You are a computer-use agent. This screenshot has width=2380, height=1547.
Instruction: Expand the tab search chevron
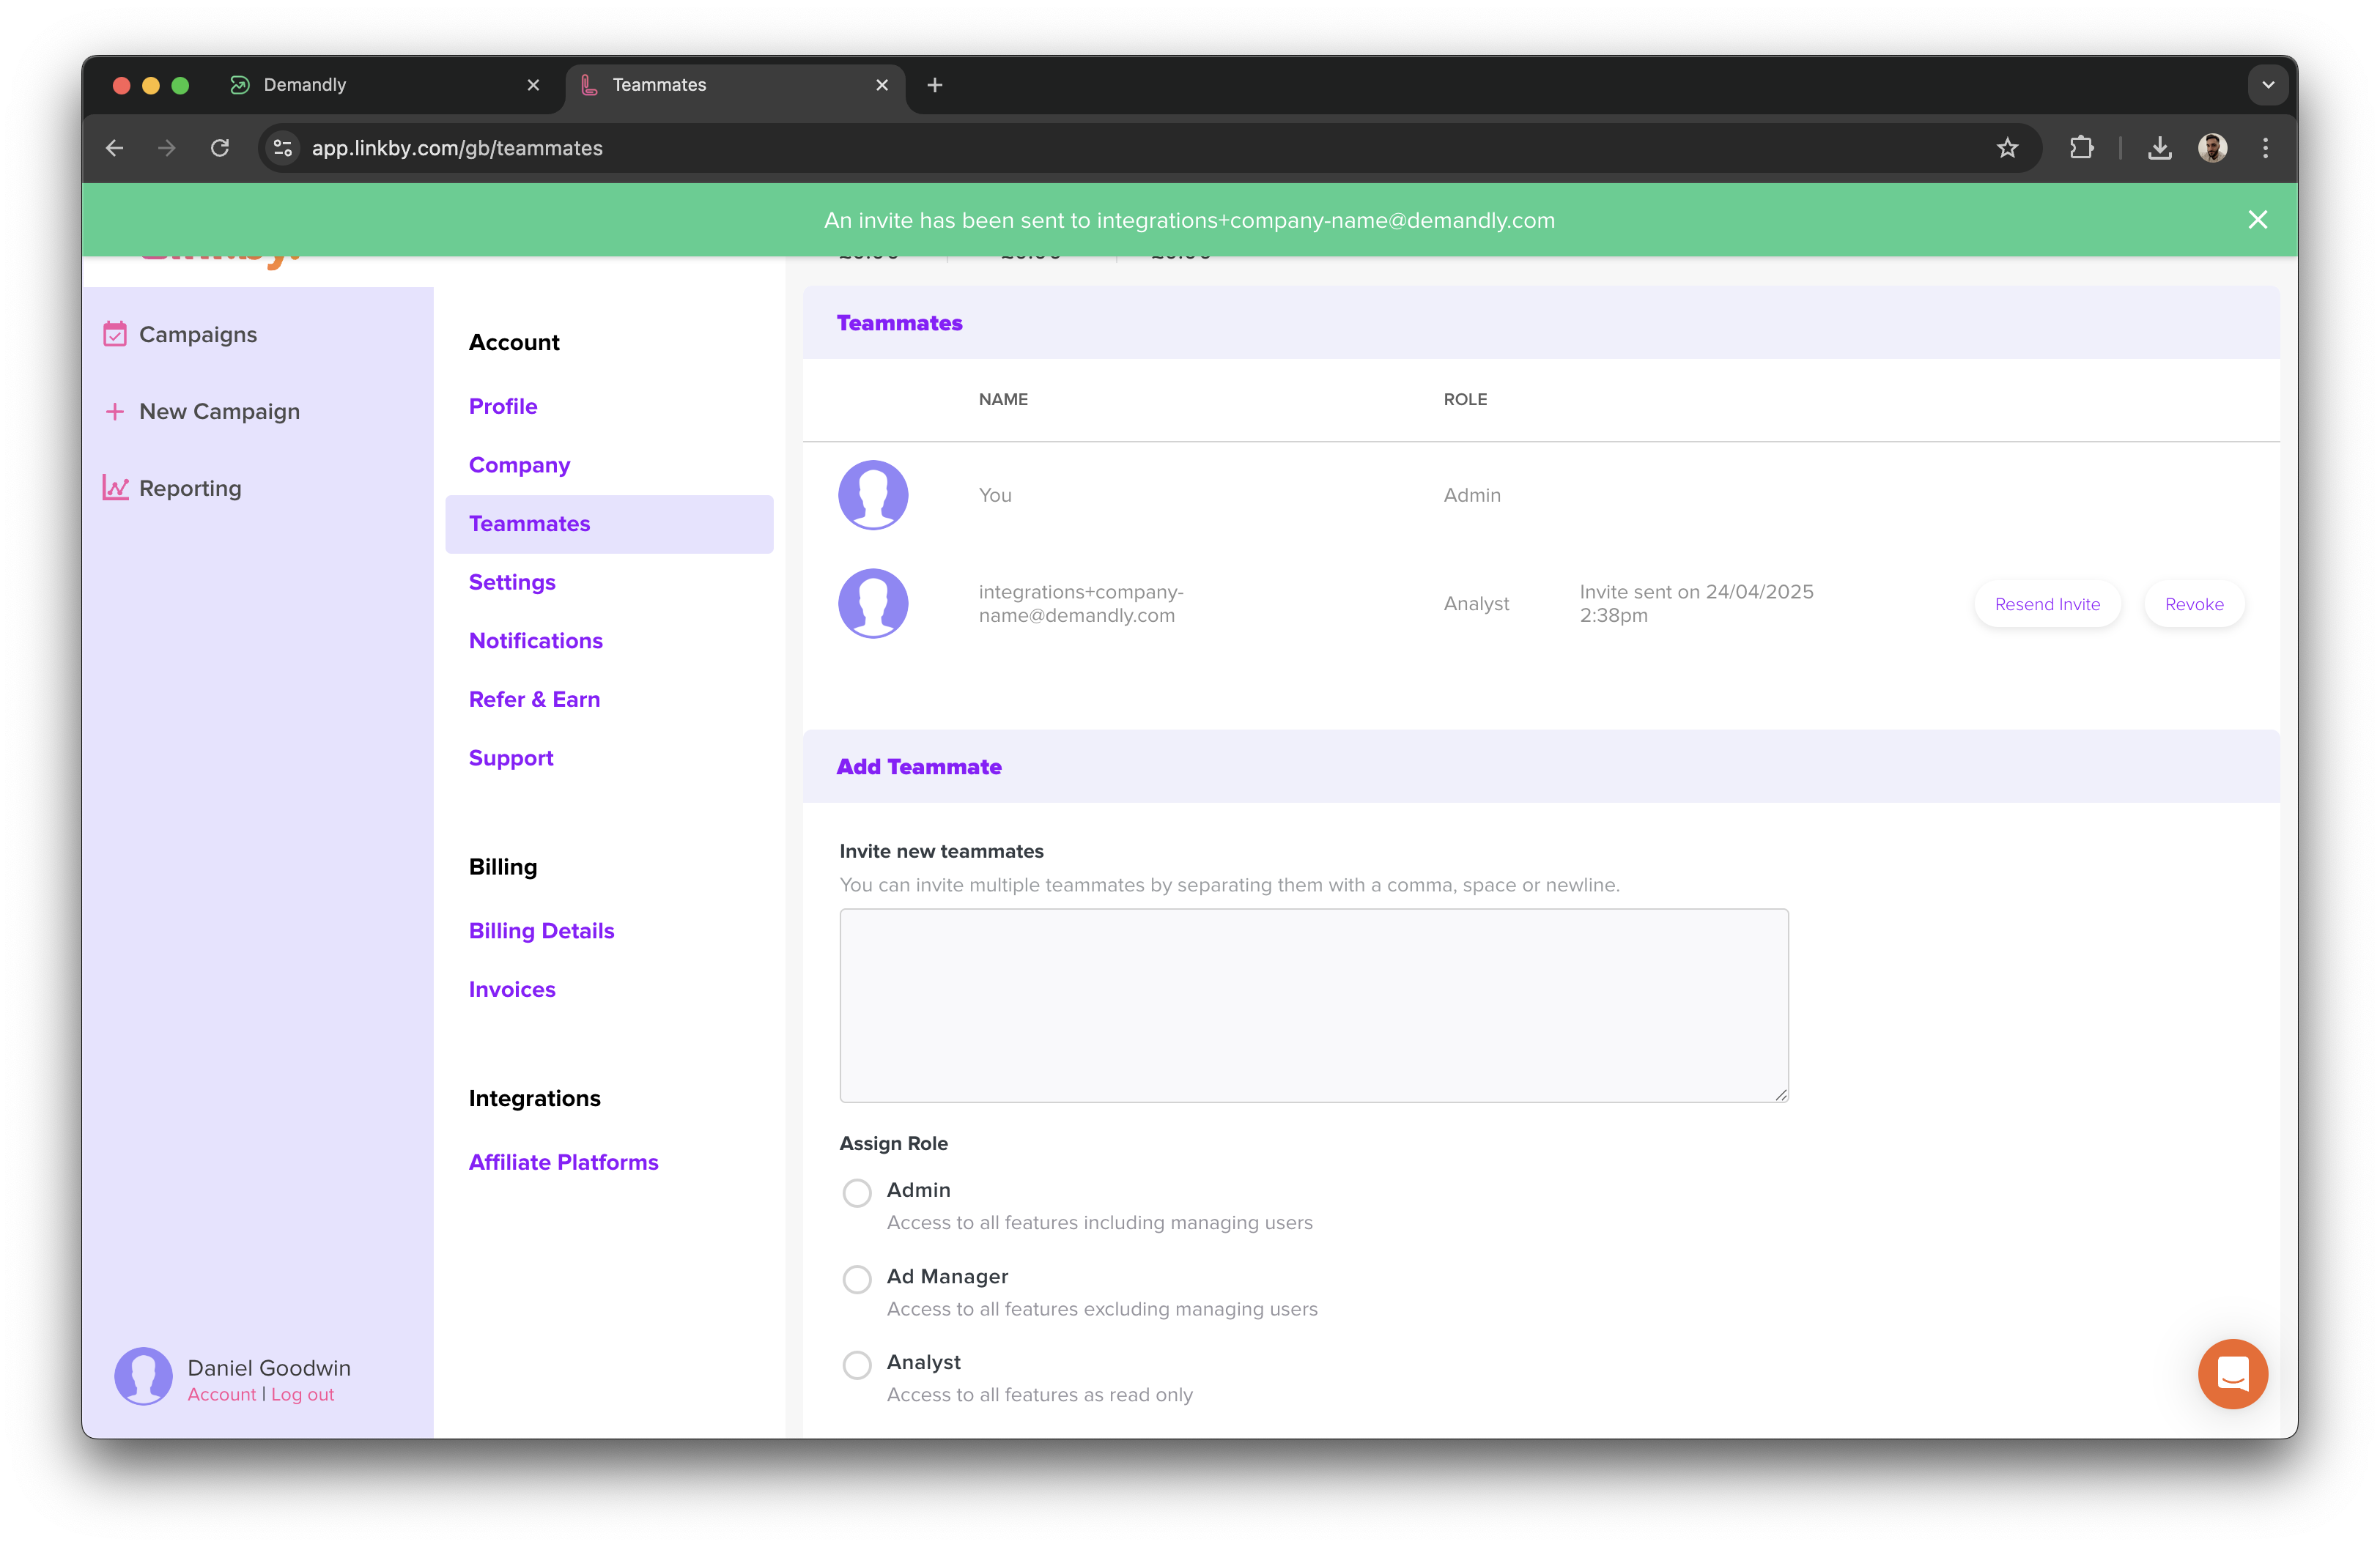click(2267, 85)
